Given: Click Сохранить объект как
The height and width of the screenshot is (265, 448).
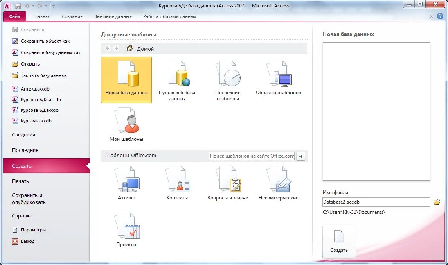Looking at the screenshot, I should point(41,41).
